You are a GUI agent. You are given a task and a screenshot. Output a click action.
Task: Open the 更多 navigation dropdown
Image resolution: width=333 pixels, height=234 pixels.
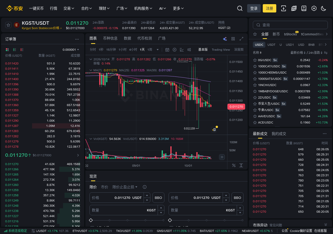(x=178, y=8)
